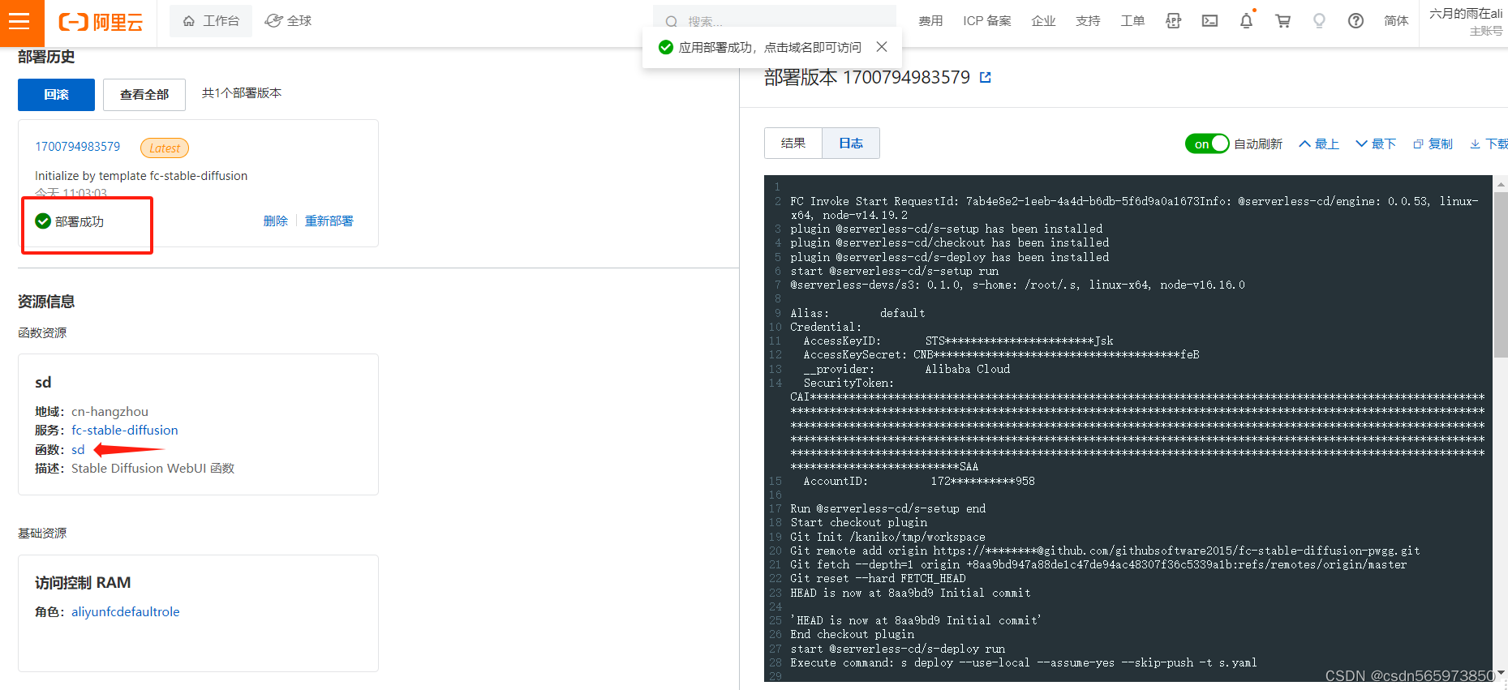This screenshot has width=1508, height=690.
Task: Open the aliyunfcdefaultrole role link
Action: (x=126, y=612)
